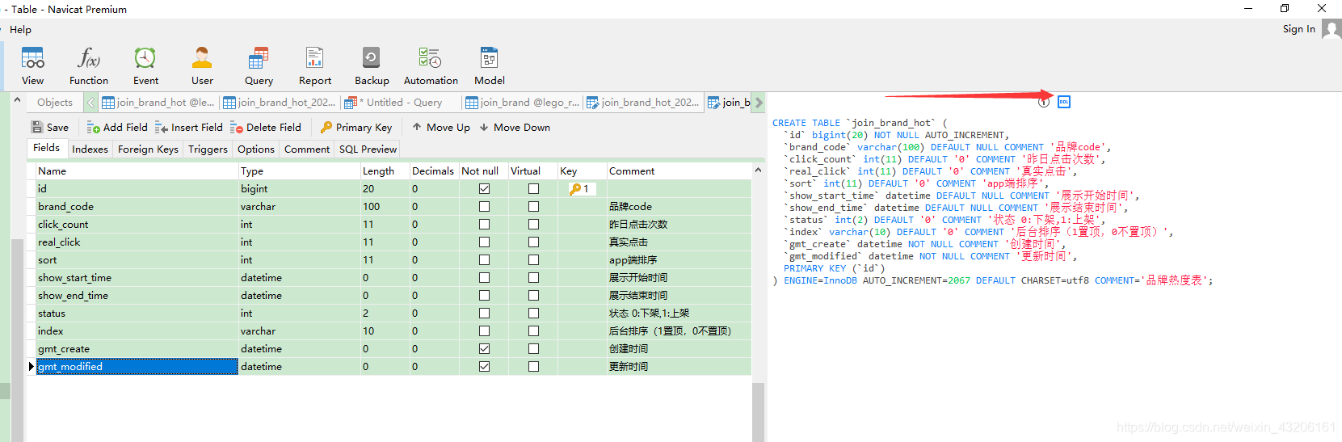Click the DDL icon in right pane

(1064, 102)
